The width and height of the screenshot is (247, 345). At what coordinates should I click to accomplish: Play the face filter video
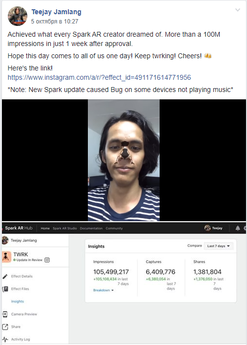(x=124, y=160)
